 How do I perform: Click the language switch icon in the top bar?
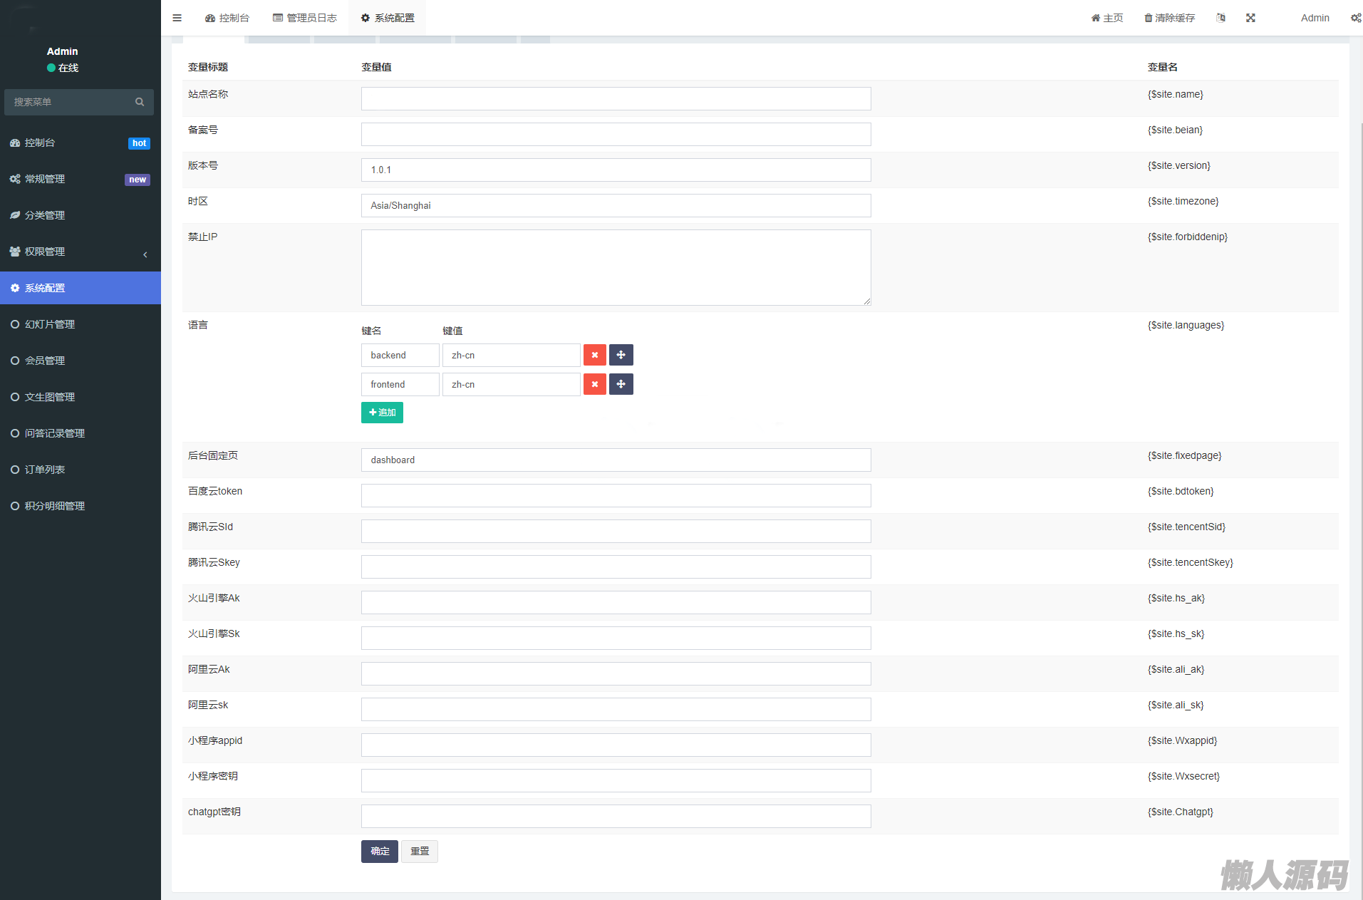tap(1221, 18)
